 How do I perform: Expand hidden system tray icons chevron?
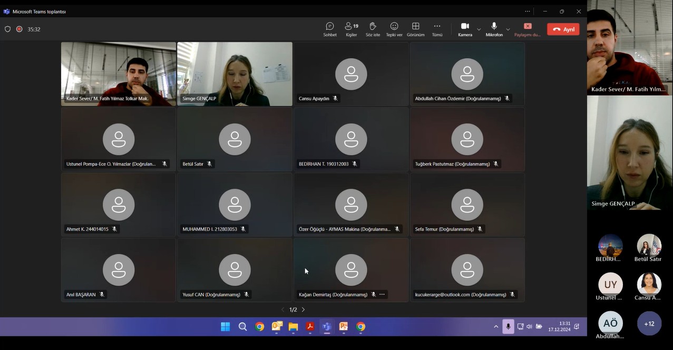496,326
